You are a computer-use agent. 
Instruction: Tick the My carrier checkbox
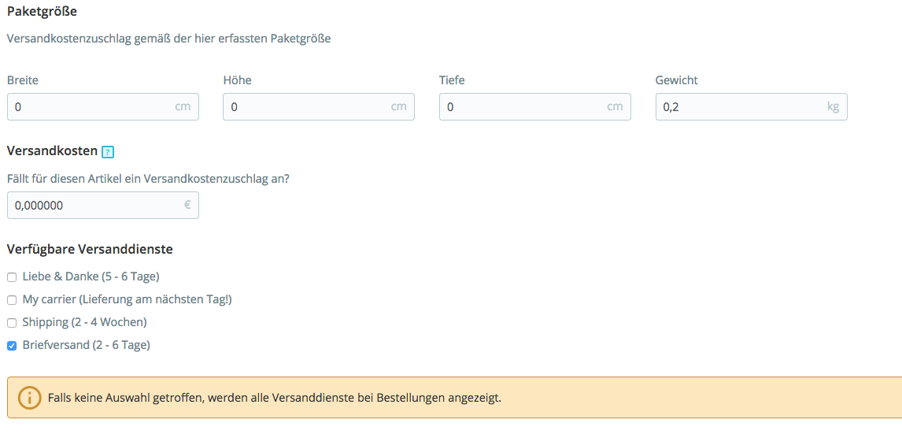(12, 300)
